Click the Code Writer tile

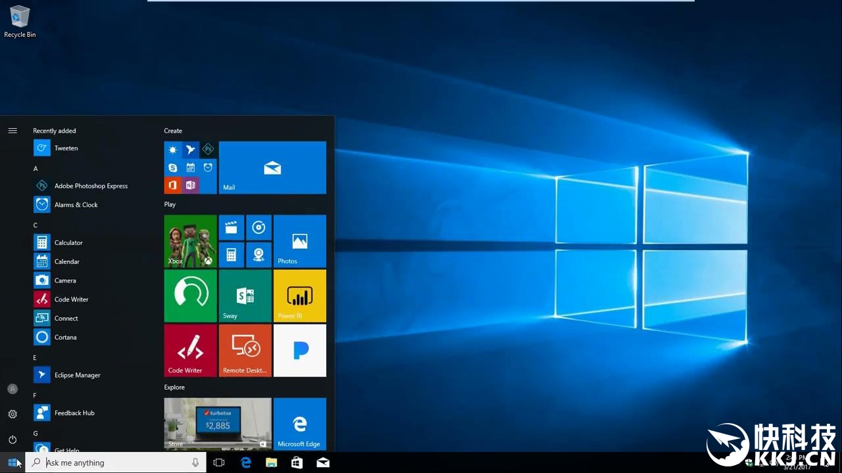190,350
